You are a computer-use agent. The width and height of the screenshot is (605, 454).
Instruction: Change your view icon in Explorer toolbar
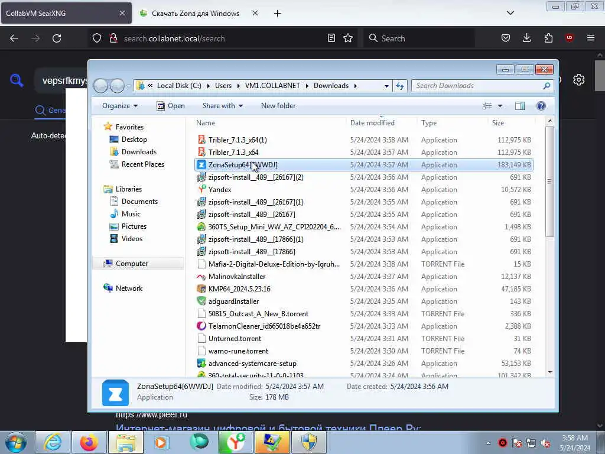click(487, 106)
